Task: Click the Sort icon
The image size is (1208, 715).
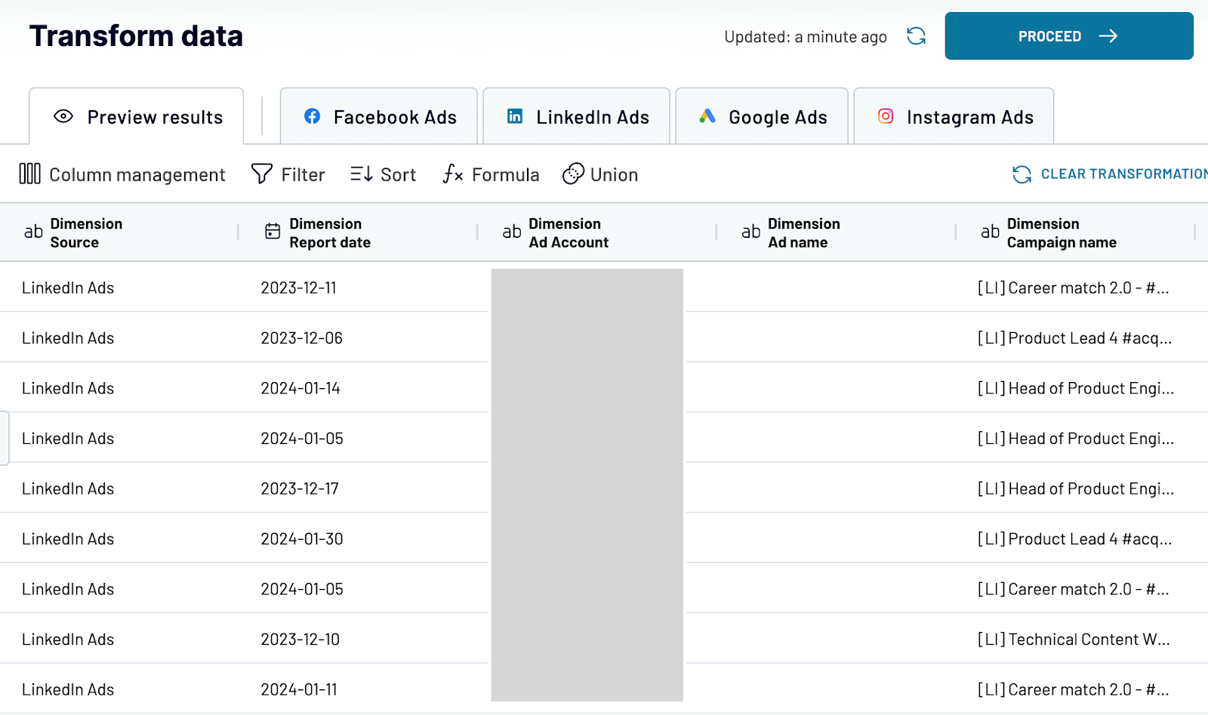Action: (x=362, y=174)
